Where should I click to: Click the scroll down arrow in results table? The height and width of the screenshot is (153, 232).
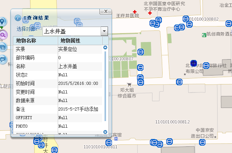pyautogui.click(x=105, y=132)
